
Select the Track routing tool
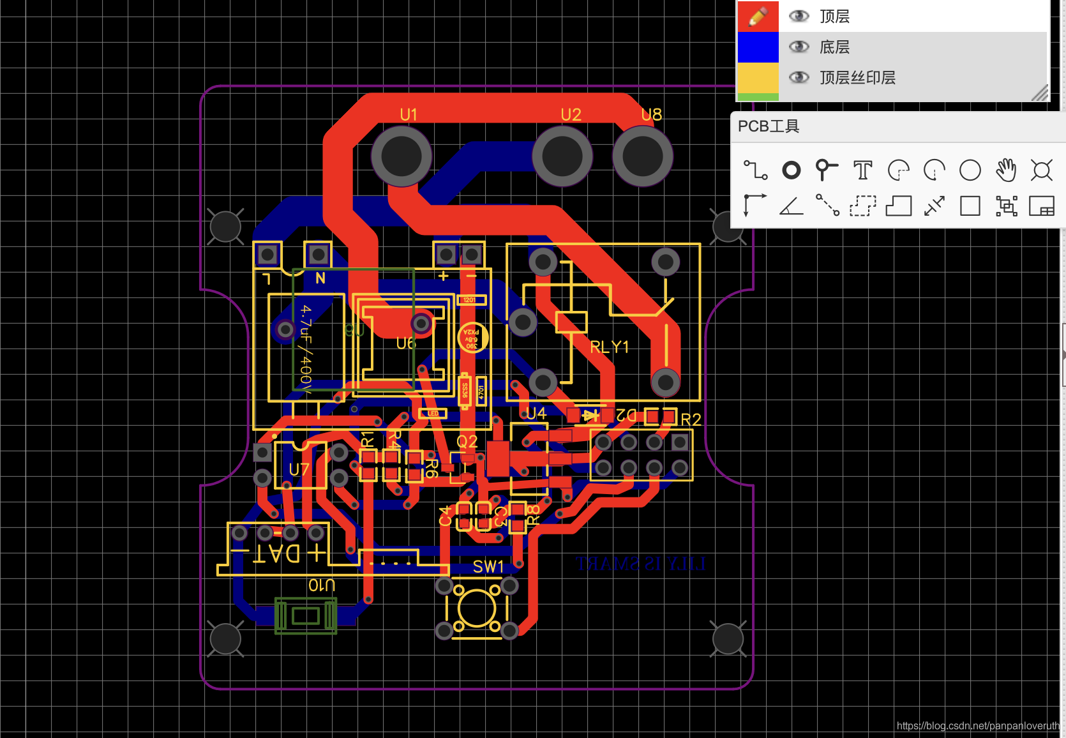755,170
